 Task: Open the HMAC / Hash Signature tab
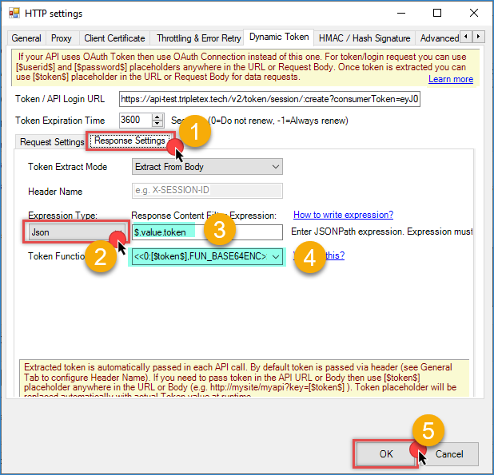[364, 38]
